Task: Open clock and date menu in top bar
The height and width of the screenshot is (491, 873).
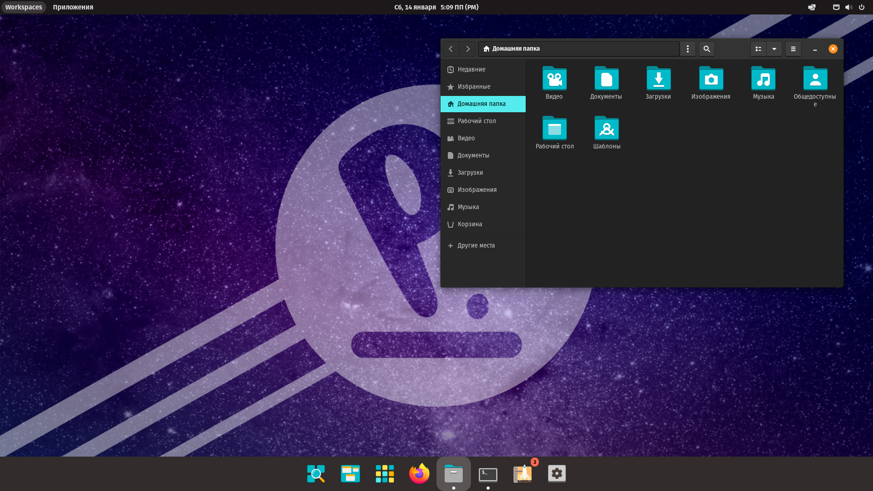Action: (x=436, y=7)
